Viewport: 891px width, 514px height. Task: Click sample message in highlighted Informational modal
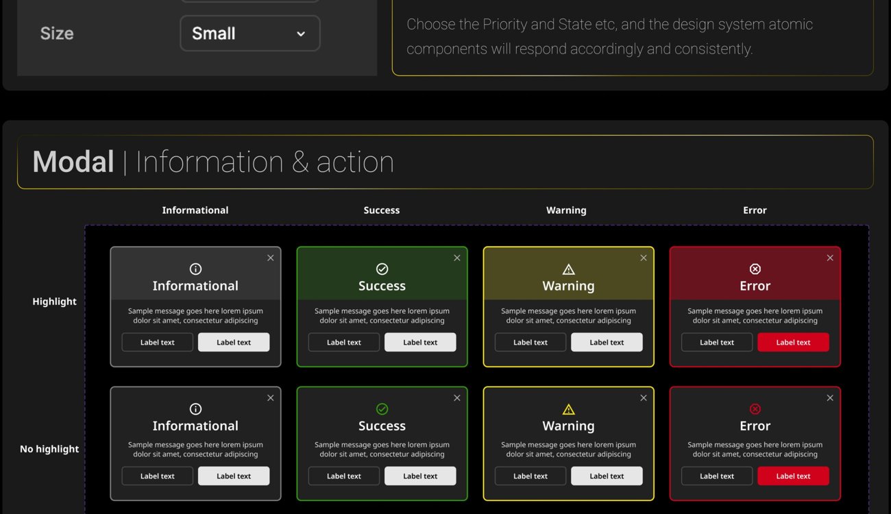tap(195, 315)
